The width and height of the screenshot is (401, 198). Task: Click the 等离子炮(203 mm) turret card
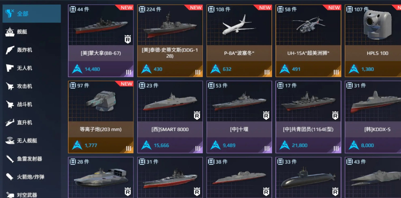point(101,117)
